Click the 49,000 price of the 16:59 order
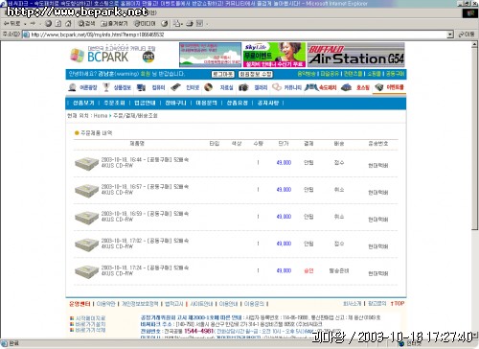 tap(284, 217)
